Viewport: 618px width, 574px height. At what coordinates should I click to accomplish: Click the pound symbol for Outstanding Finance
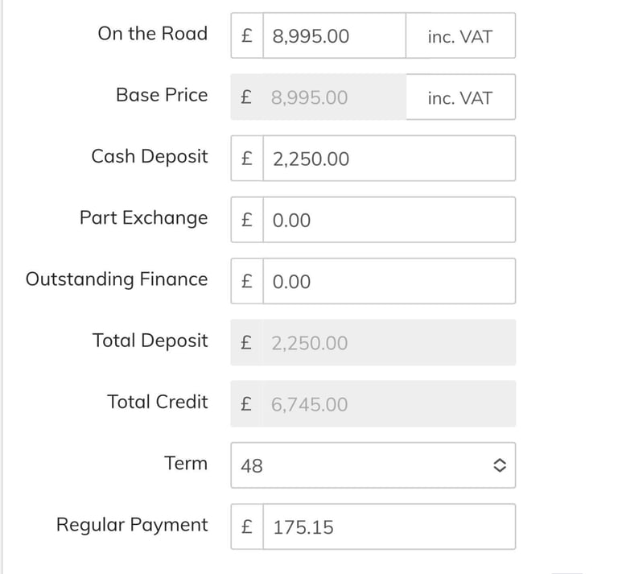247,282
